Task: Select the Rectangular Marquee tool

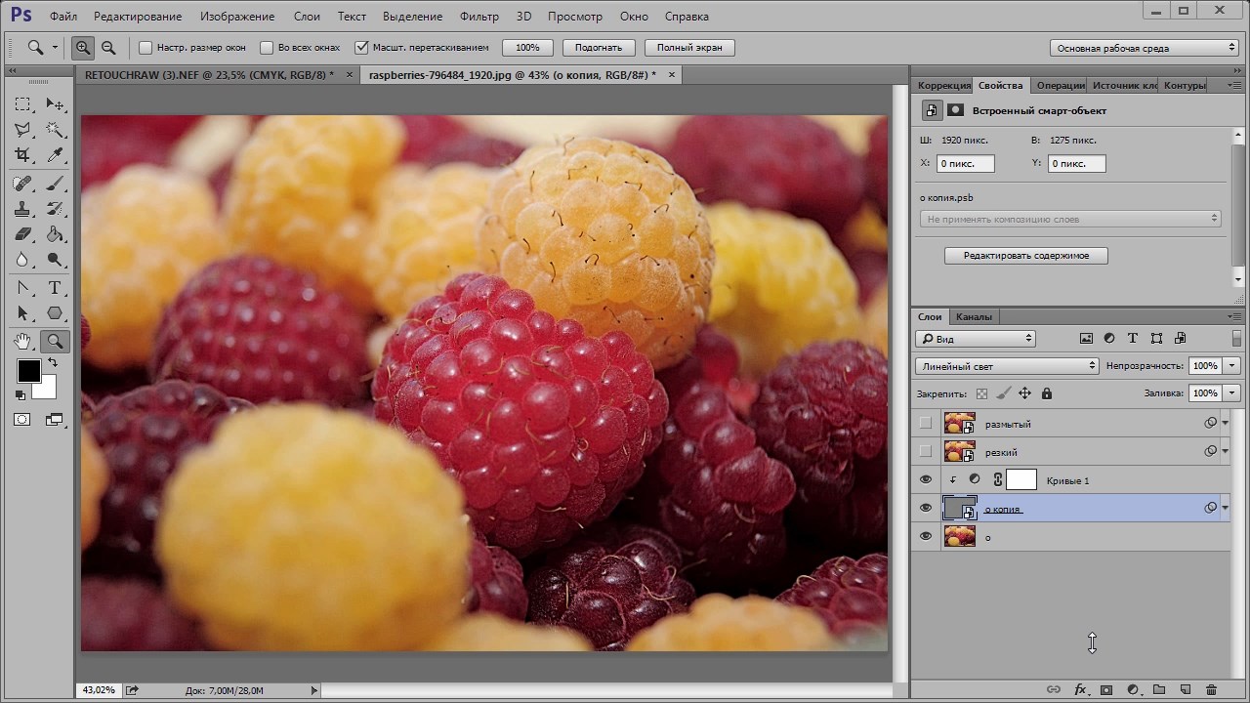Action: (23, 104)
